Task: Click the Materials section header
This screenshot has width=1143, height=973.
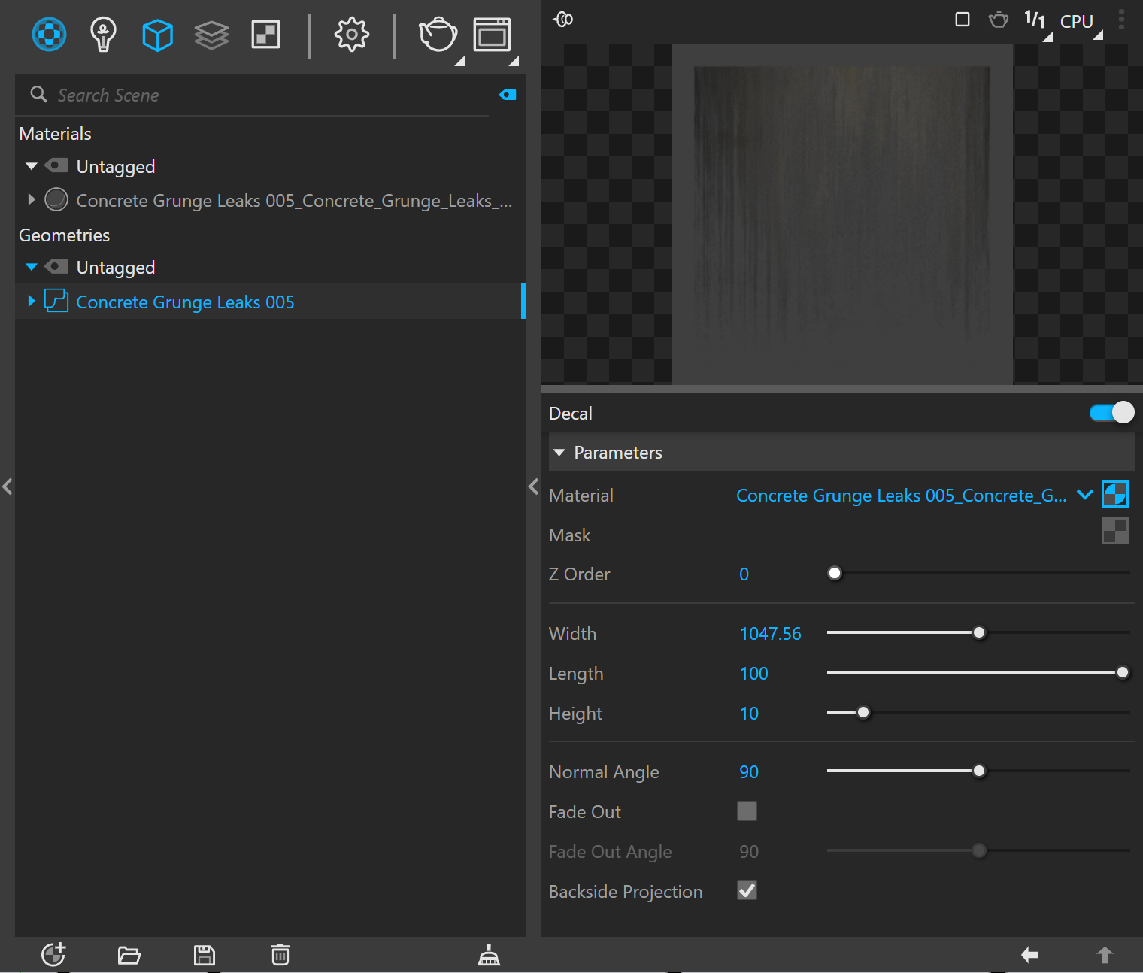Action: 55,134
